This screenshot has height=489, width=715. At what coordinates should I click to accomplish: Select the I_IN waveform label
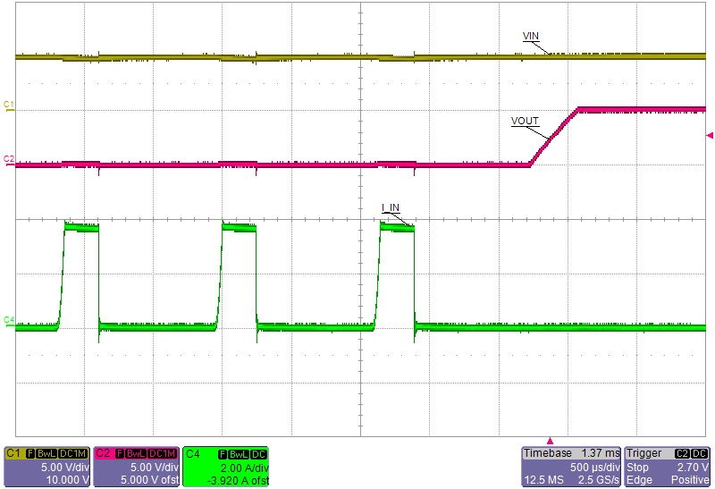(x=391, y=208)
